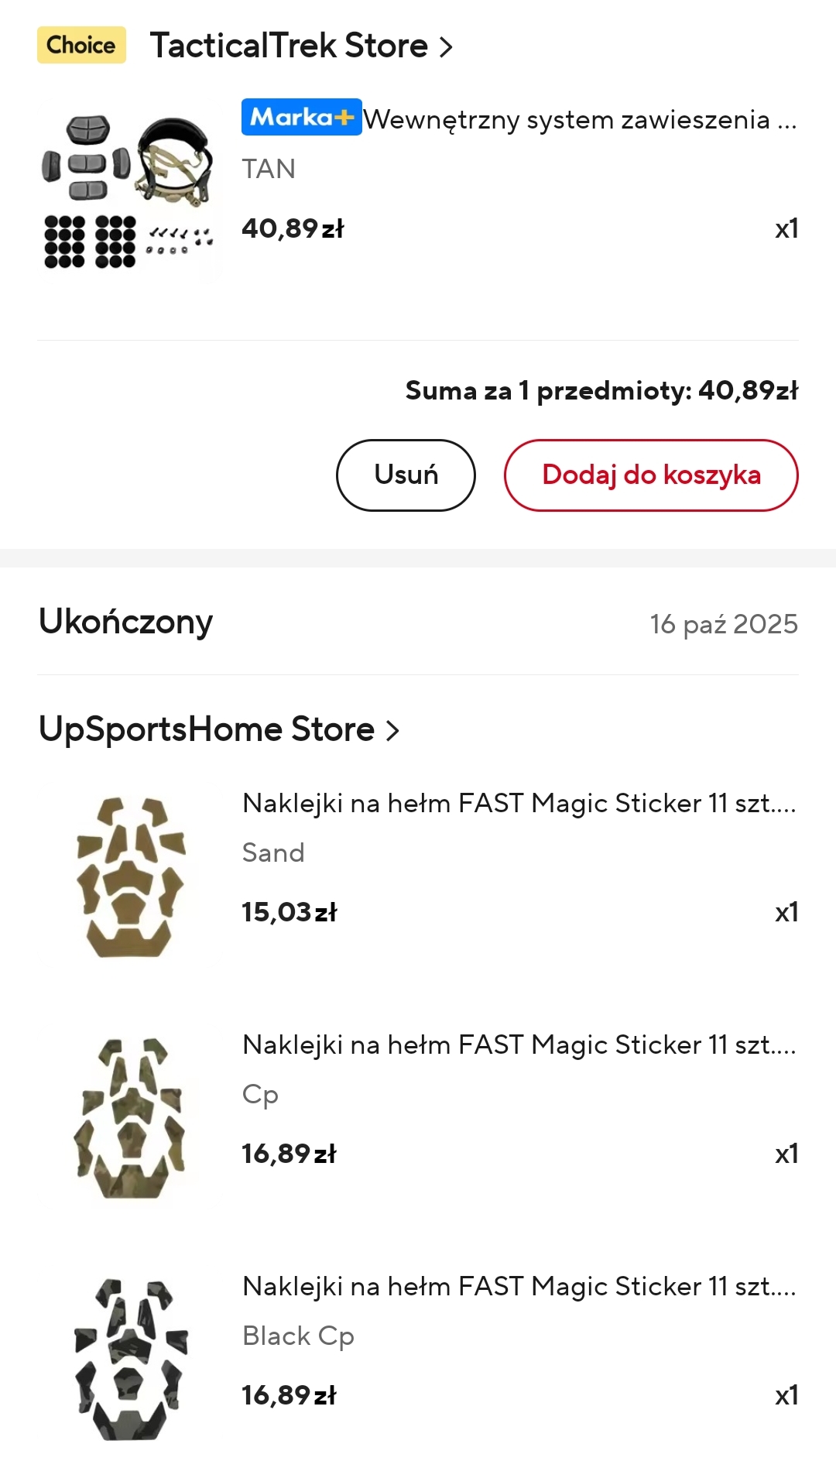Open Black Cp variant sticker title
The width and height of the screenshot is (836, 1461).
(x=519, y=1287)
